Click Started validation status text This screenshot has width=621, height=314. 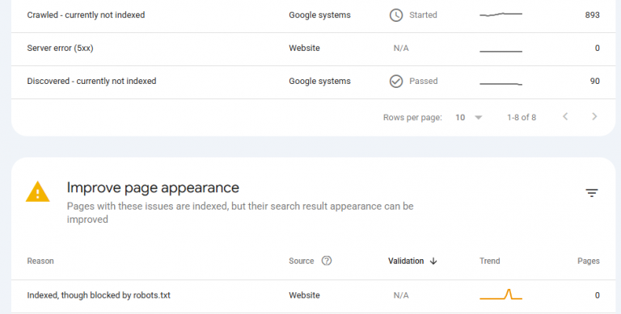[423, 15]
